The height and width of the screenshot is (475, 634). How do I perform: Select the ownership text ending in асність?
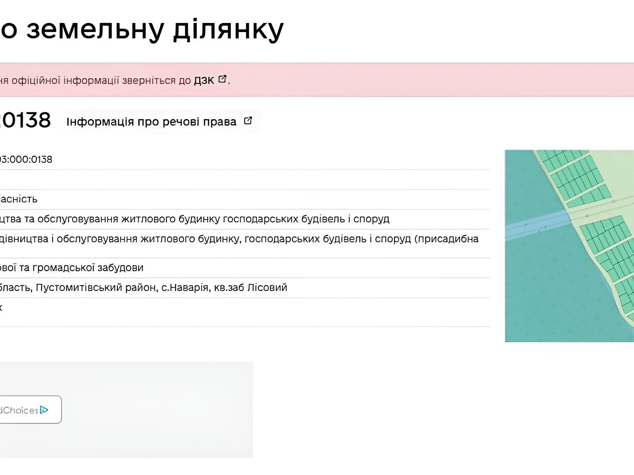click(x=19, y=199)
